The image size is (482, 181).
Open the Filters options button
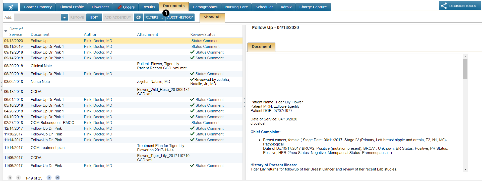click(154, 17)
